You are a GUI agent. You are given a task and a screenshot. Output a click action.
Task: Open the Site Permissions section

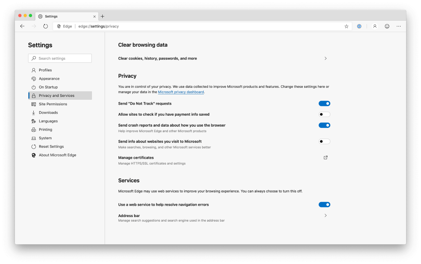(53, 104)
